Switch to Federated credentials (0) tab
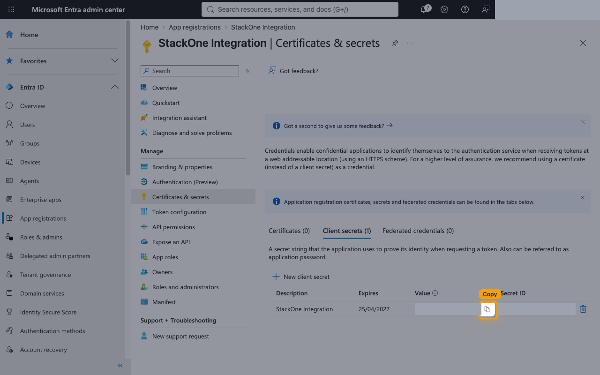This screenshot has height=375, width=600. point(418,231)
